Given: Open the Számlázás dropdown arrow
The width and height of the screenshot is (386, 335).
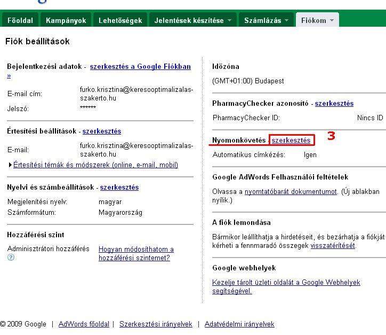Looking at the screenshot, I should 286,20.
